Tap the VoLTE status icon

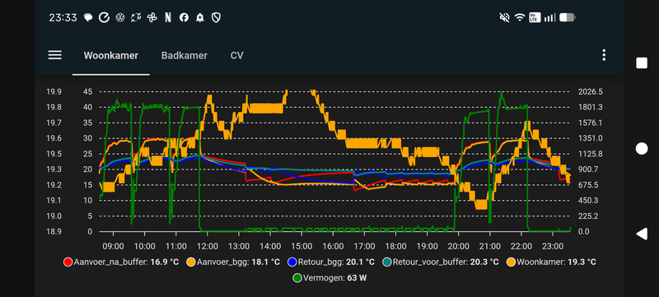click(535, 17)
